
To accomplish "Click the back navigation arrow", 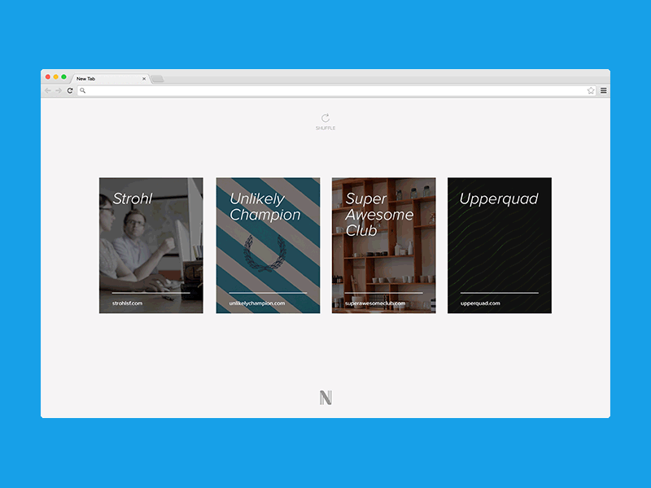I will coord(50,90).
